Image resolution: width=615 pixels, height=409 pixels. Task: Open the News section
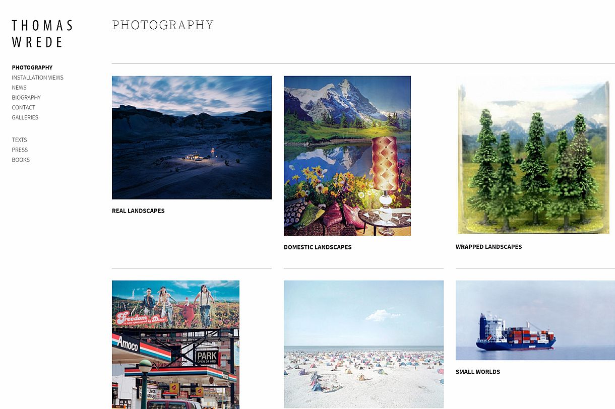tap(19, 88)
